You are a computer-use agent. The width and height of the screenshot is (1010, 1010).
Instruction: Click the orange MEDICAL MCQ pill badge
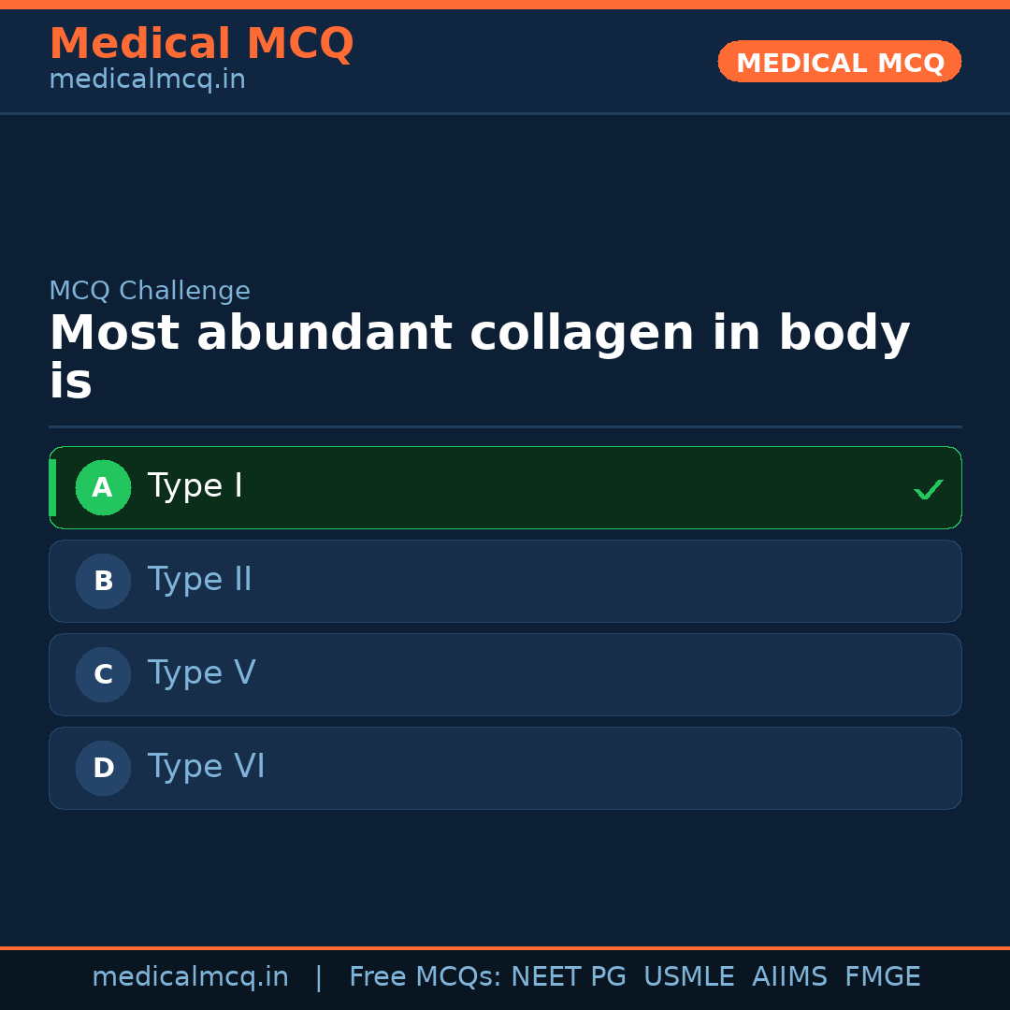click(x=839, y=62)
